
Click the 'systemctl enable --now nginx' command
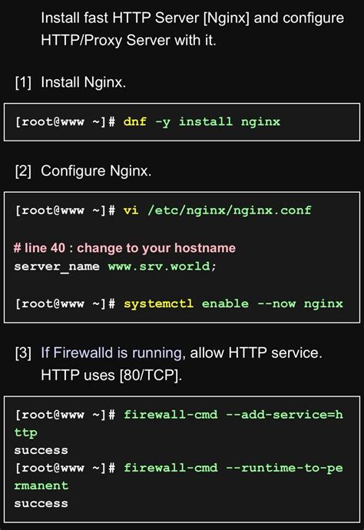pyautogui.click(x=233, y=303)
